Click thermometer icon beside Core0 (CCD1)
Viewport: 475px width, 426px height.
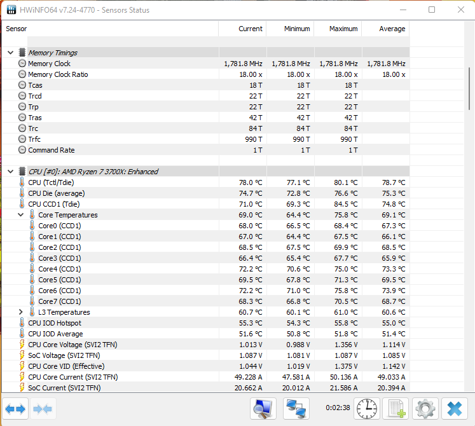[x=32, y=226]
